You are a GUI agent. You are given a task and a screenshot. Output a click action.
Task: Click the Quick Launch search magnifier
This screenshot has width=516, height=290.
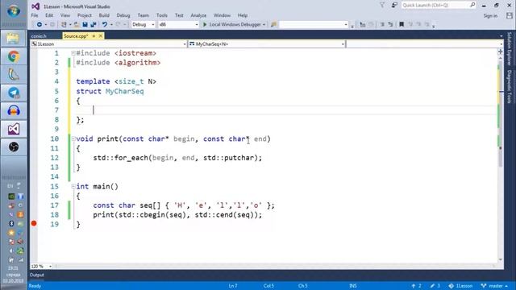472,5
